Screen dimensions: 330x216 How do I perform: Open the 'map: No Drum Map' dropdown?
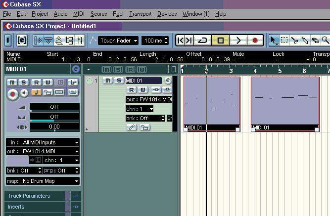pyautogui.click(x=43, y=181)
